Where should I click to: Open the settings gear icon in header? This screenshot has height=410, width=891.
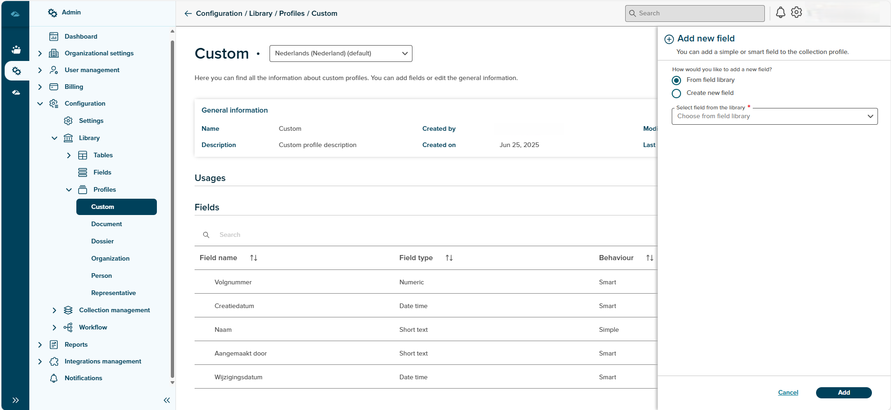tap(796, 13)
